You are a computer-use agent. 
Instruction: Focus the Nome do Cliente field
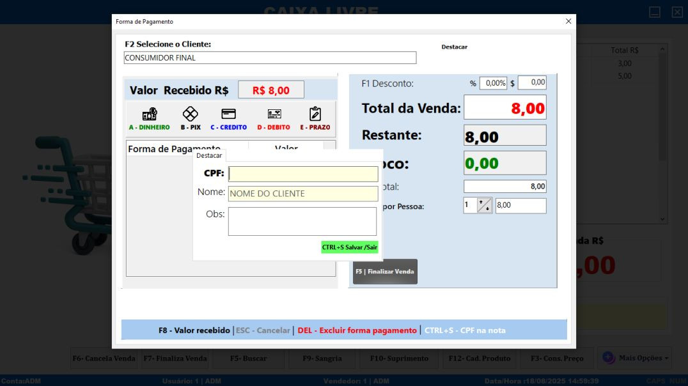click(x=303, y=194)
